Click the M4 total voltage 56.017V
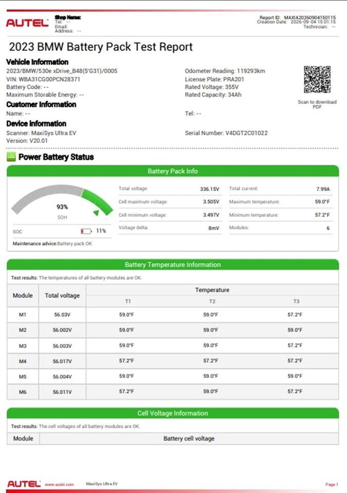 tap(62, 361)
